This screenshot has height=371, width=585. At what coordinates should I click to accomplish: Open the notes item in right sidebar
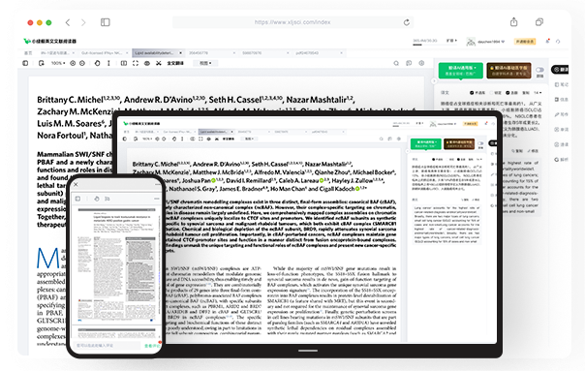pyautogui.click(x=561, y=84)
